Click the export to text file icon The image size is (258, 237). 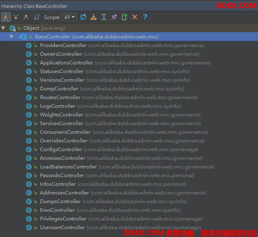point(124,17)
